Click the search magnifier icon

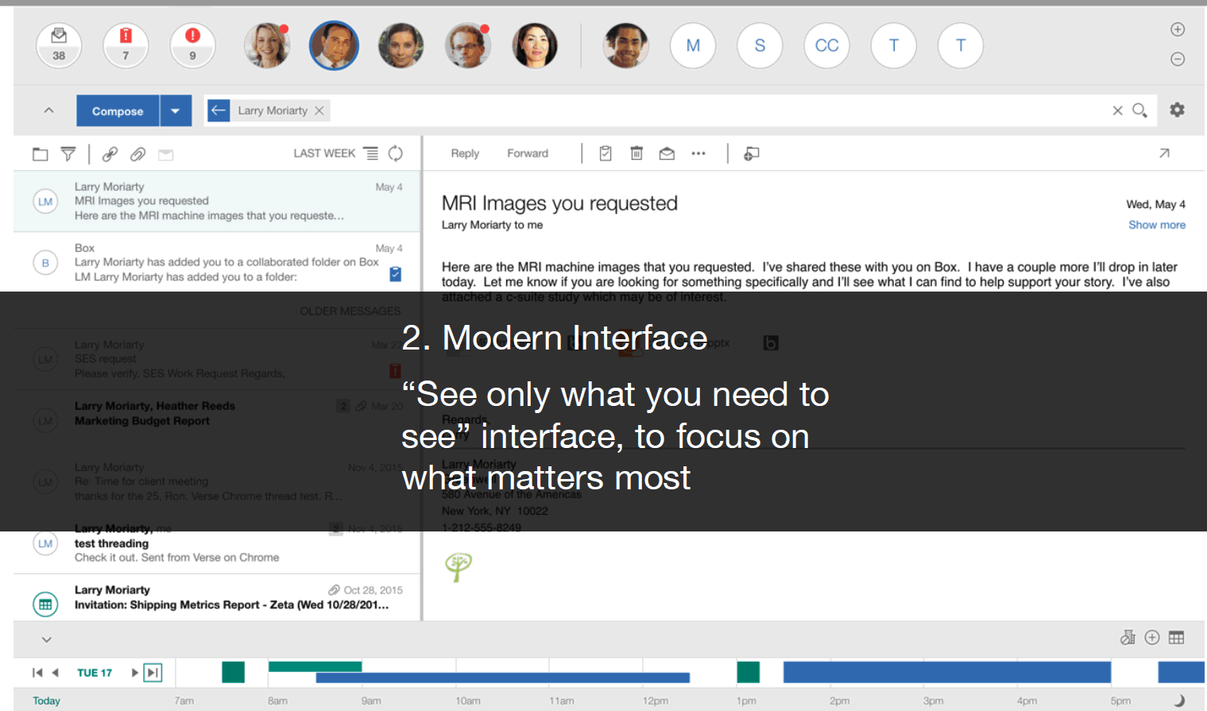click(1139, 110)
